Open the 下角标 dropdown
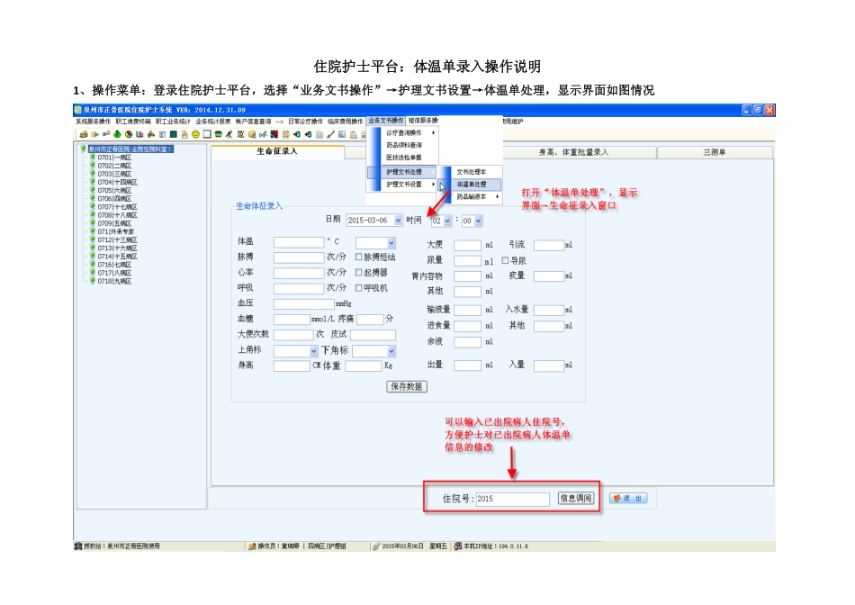This screenshot has width=855, height=605. (391, 351)
